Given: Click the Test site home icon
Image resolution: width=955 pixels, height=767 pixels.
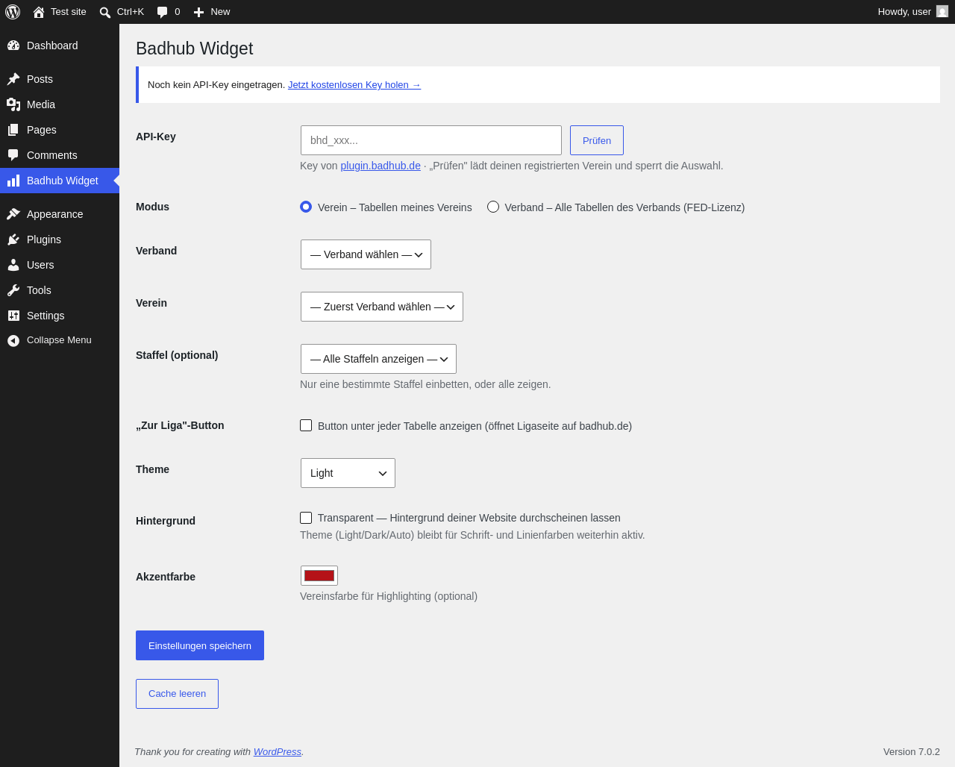Looking at the screenshot, I should (39, 12).
